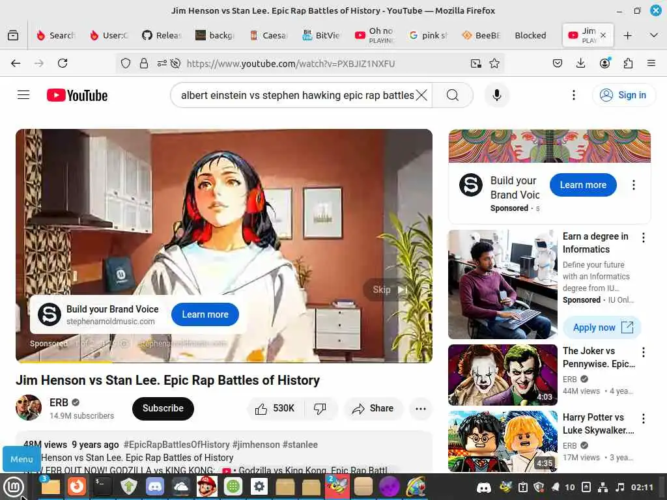
Task: Click Learn more in the sidebar Brand Voice ad
Action: tap(583, 185)
